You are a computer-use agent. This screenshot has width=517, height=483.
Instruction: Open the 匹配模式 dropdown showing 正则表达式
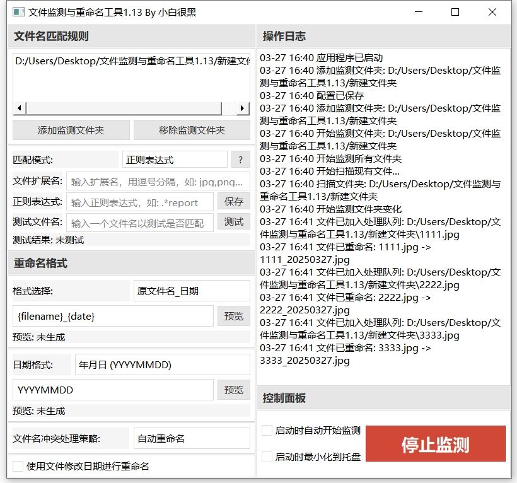coord(175,160)
